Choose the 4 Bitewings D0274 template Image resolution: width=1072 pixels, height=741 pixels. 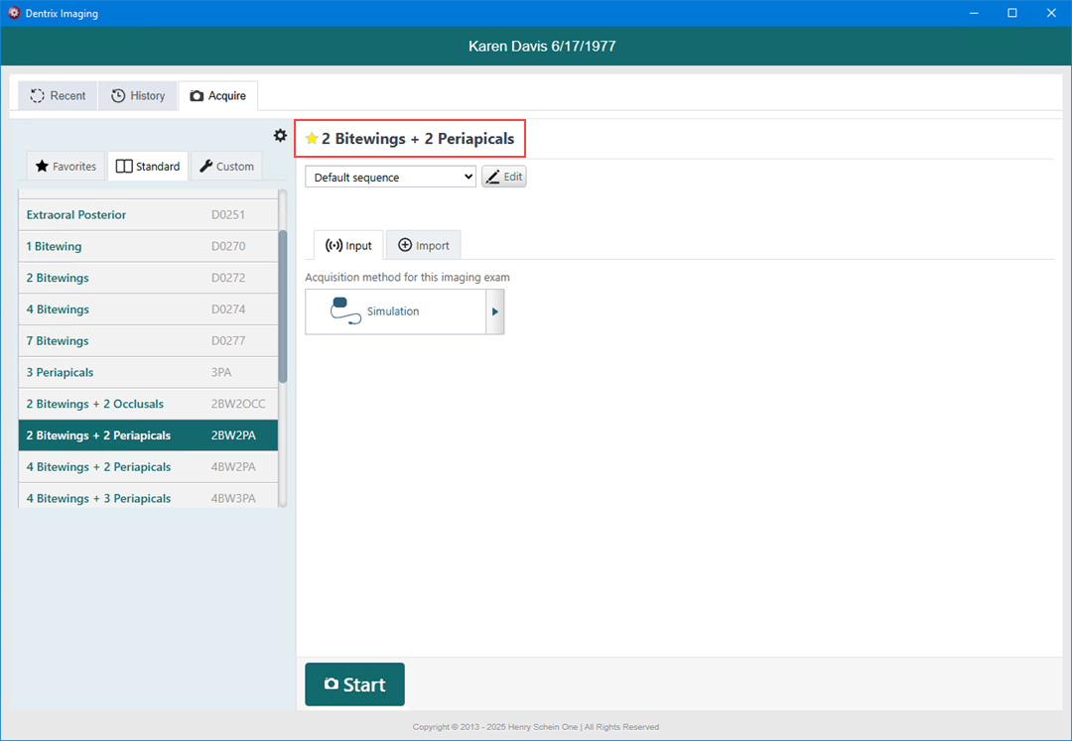click(x=147, y=309)
